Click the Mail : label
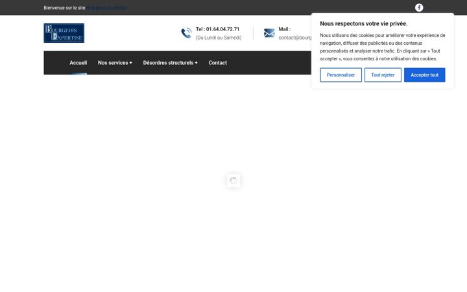The height and width of the screenshot is (292, 467). click(x=285, y=29)
